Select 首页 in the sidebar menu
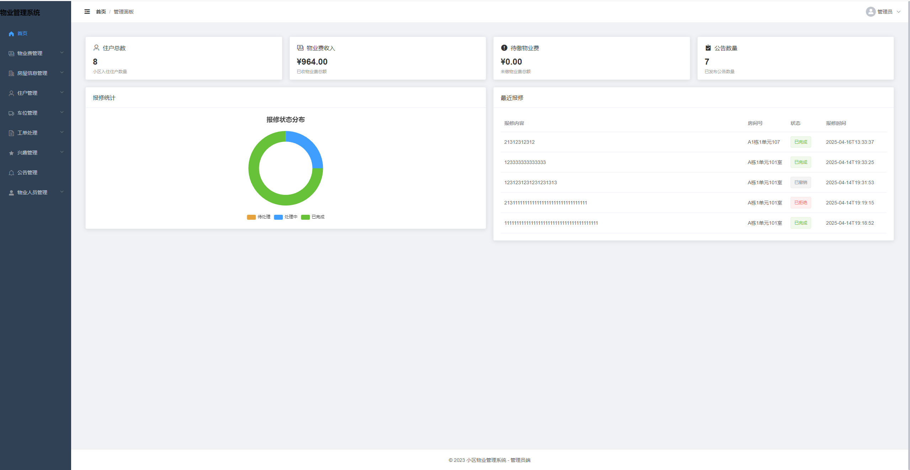This screenshot has width=910, height=470. point(22,33)
